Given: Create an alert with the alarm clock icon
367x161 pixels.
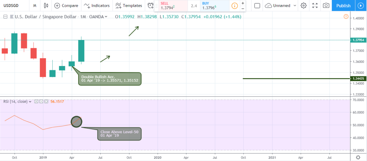Looking at the screenshot, I should [x=150, y=6].
